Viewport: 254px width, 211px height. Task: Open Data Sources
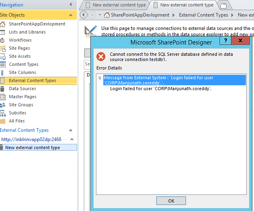tap(22, 89)
